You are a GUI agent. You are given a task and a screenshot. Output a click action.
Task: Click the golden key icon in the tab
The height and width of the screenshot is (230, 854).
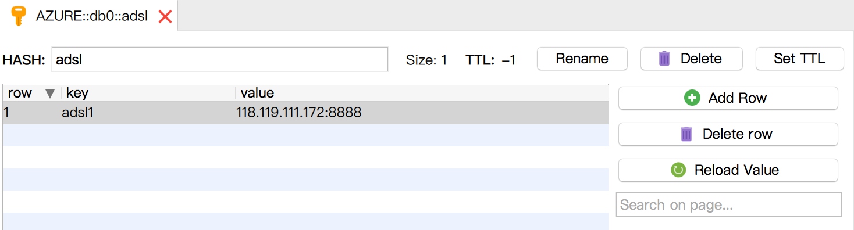click(17, 16)
